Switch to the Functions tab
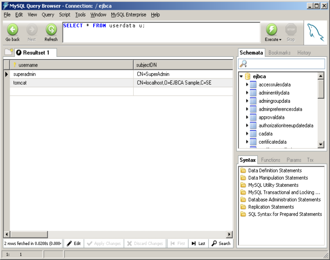This screenshot has width=330, height=260. (x=271, y=160)
